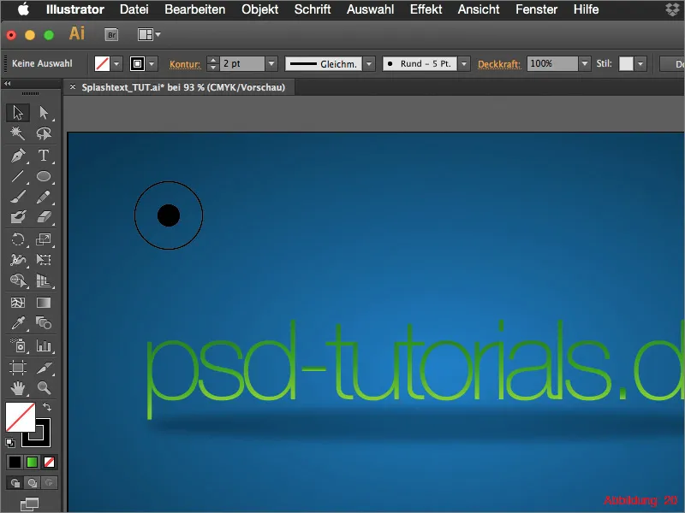The image size is (685, 513).
Task: Select the Pencil tool
Action: pos(44,197)
